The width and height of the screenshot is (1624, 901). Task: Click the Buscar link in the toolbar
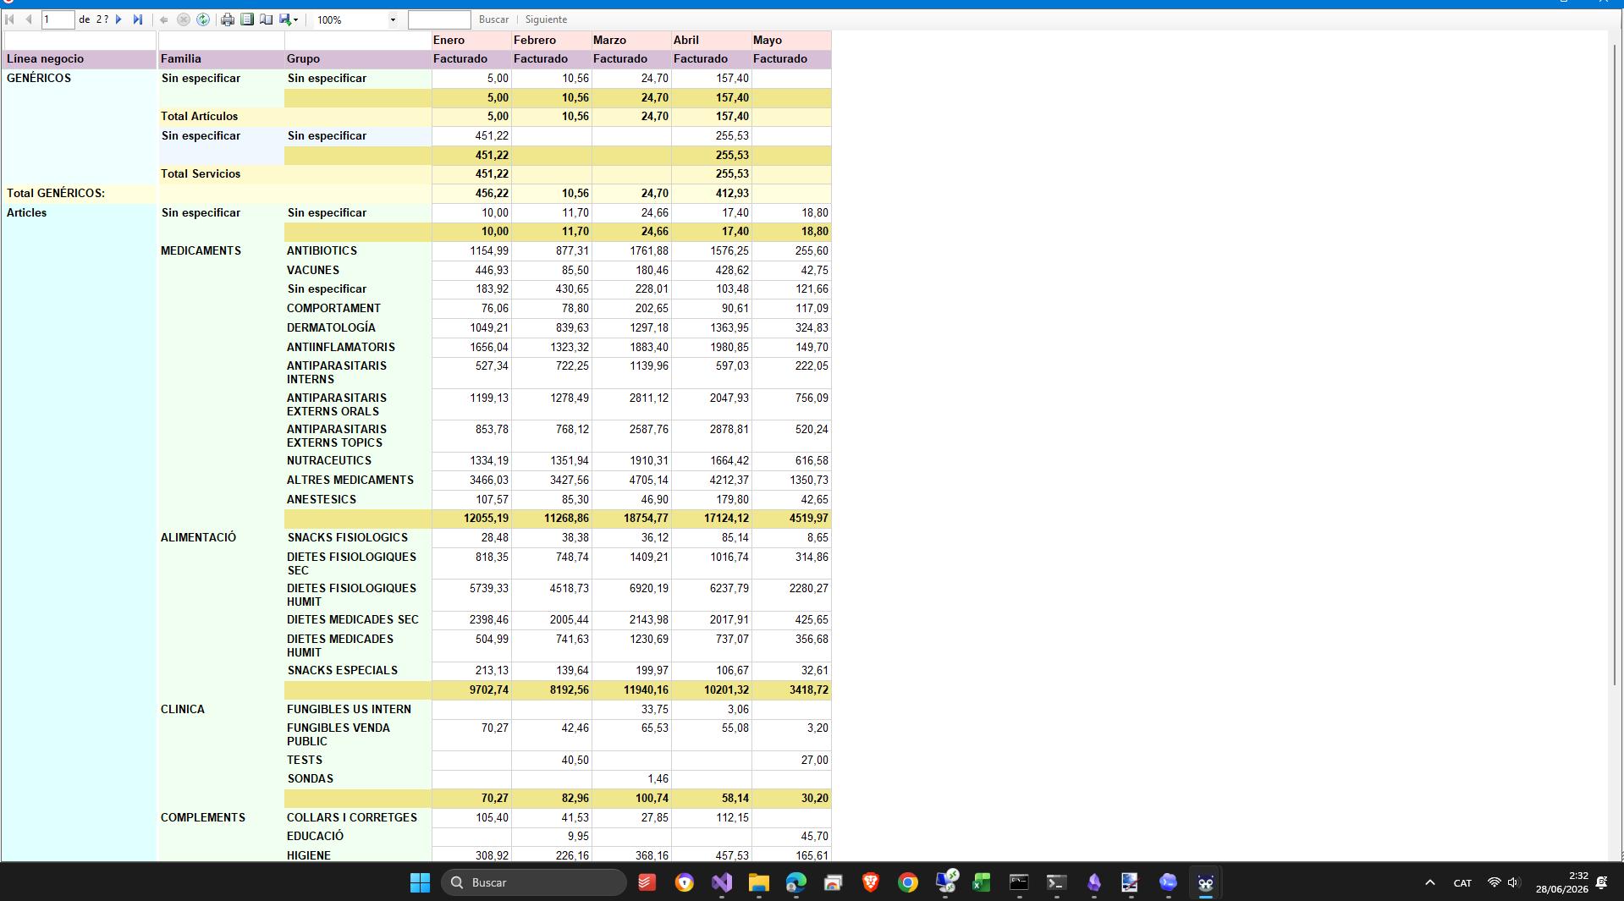pos(493,19)
